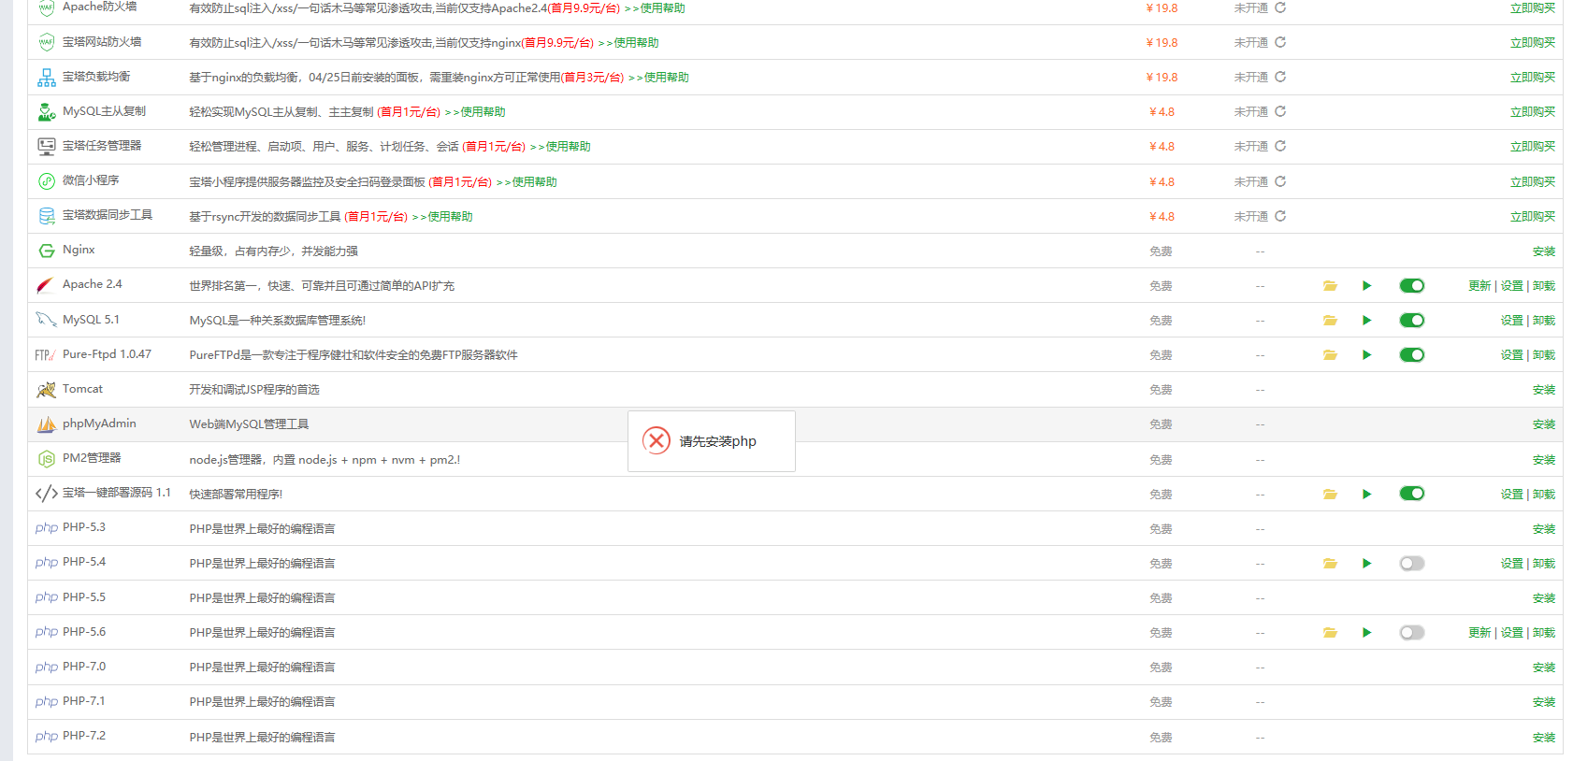Click the 宝塔任务管理器 monitor icon
Screen dimensions: 1573x761
pos(47,146)
